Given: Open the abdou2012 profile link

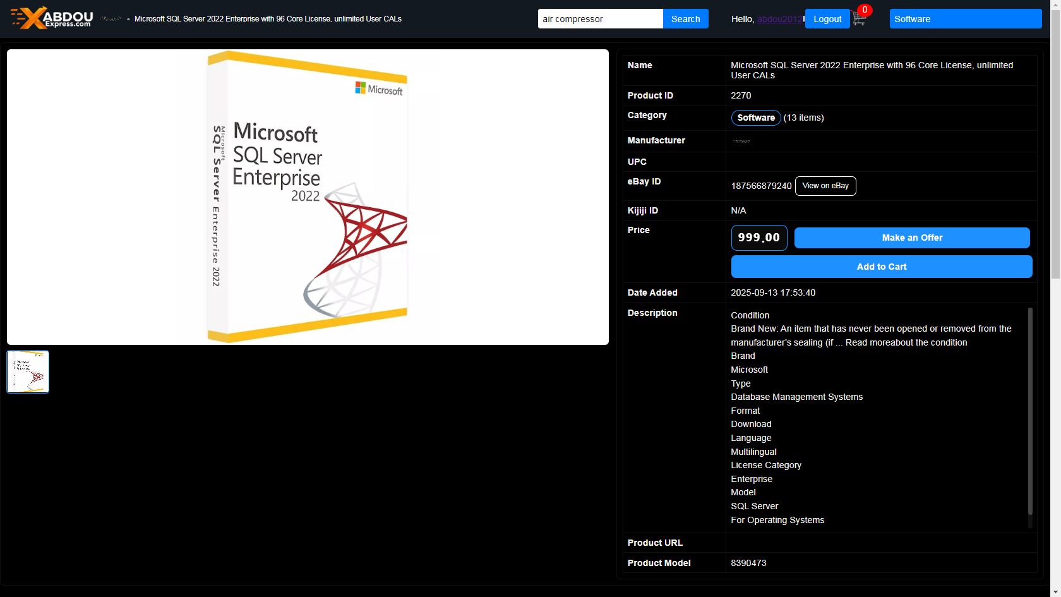Looking at the screenshot, I should [x=779, y=19].
